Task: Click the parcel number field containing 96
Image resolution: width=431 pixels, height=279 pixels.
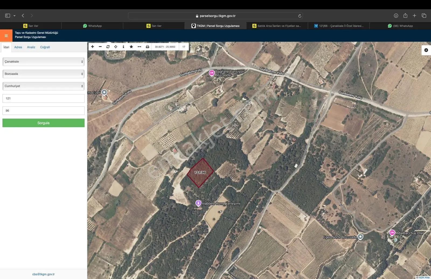Action: point(43,111)
